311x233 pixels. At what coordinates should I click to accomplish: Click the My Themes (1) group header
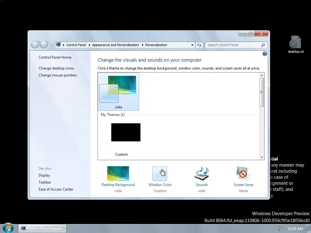113,114
